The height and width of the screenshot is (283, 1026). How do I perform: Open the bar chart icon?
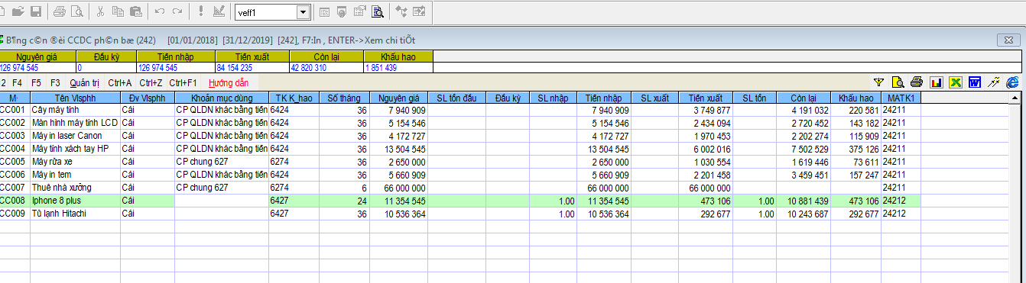pyautogui.click(x=936, y=82)
